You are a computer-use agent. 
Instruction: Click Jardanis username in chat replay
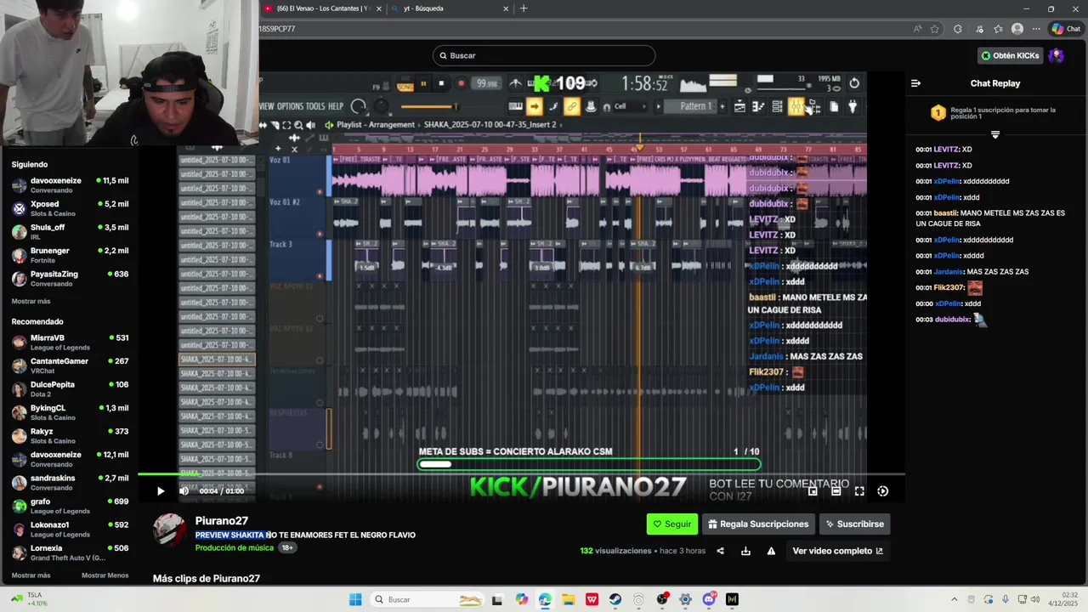click(x=949, y=272)
